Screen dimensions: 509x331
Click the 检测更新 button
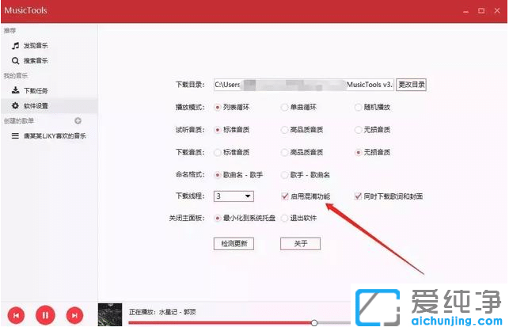tap(234, 244)
